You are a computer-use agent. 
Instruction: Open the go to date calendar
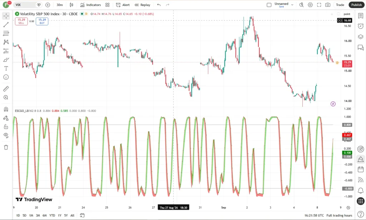click(x=82, y=215)
